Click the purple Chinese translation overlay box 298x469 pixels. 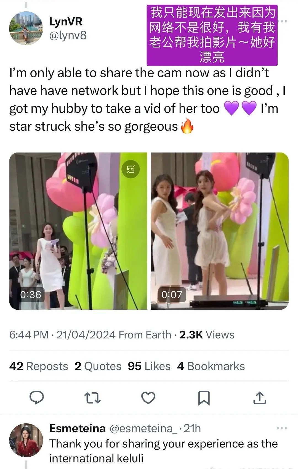coord(212,35)
